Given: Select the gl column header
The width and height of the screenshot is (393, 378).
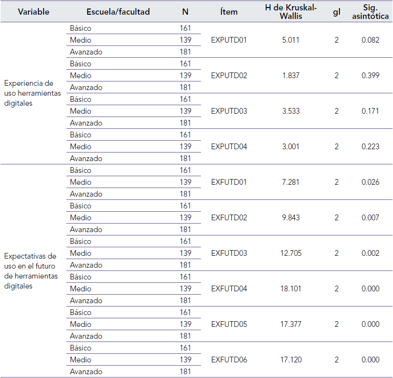Looking at the screenshot, I should (x=336, y=12).
